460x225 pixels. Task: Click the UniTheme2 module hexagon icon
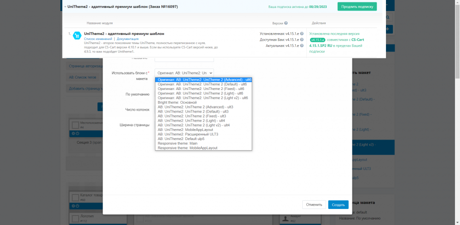coord(77,36)
